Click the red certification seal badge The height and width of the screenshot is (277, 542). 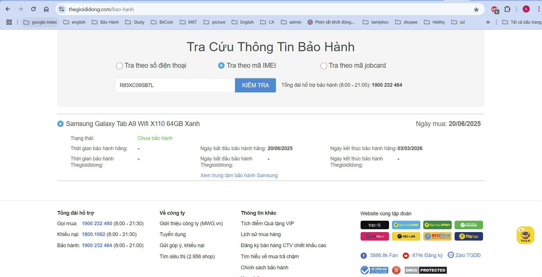coord(396,270)
